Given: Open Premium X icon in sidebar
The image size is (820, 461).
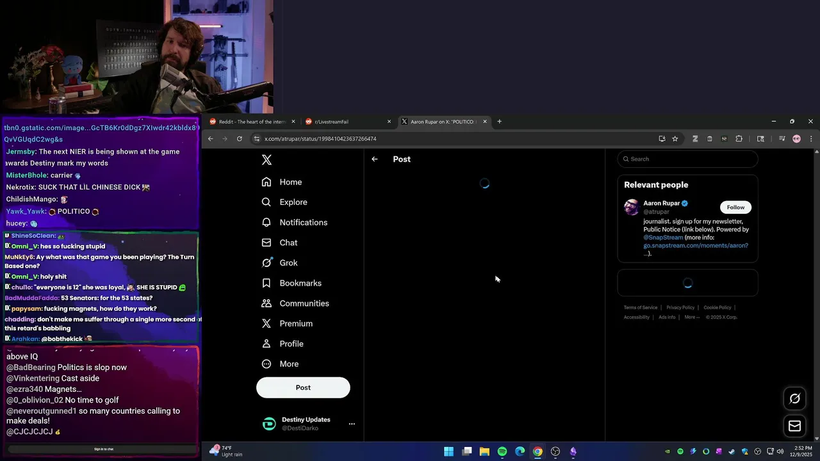Looking at the screenshot, I should [266, 323].
